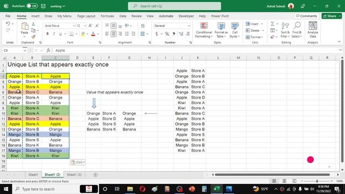Click Increase Font Size icon
345x194 pixels.
click(91, 26)
